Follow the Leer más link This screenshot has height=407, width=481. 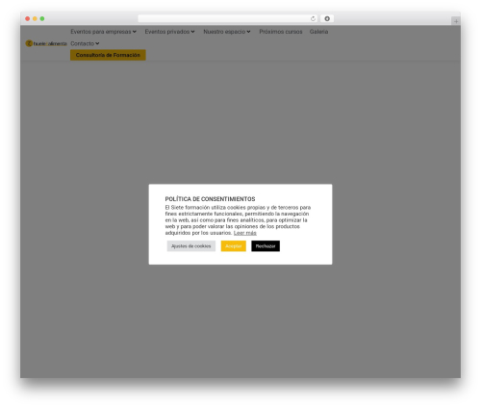[245, 233]
